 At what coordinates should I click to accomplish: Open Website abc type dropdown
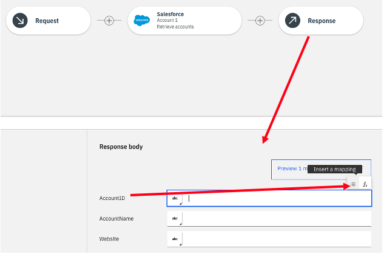click(x=175, y=239)
